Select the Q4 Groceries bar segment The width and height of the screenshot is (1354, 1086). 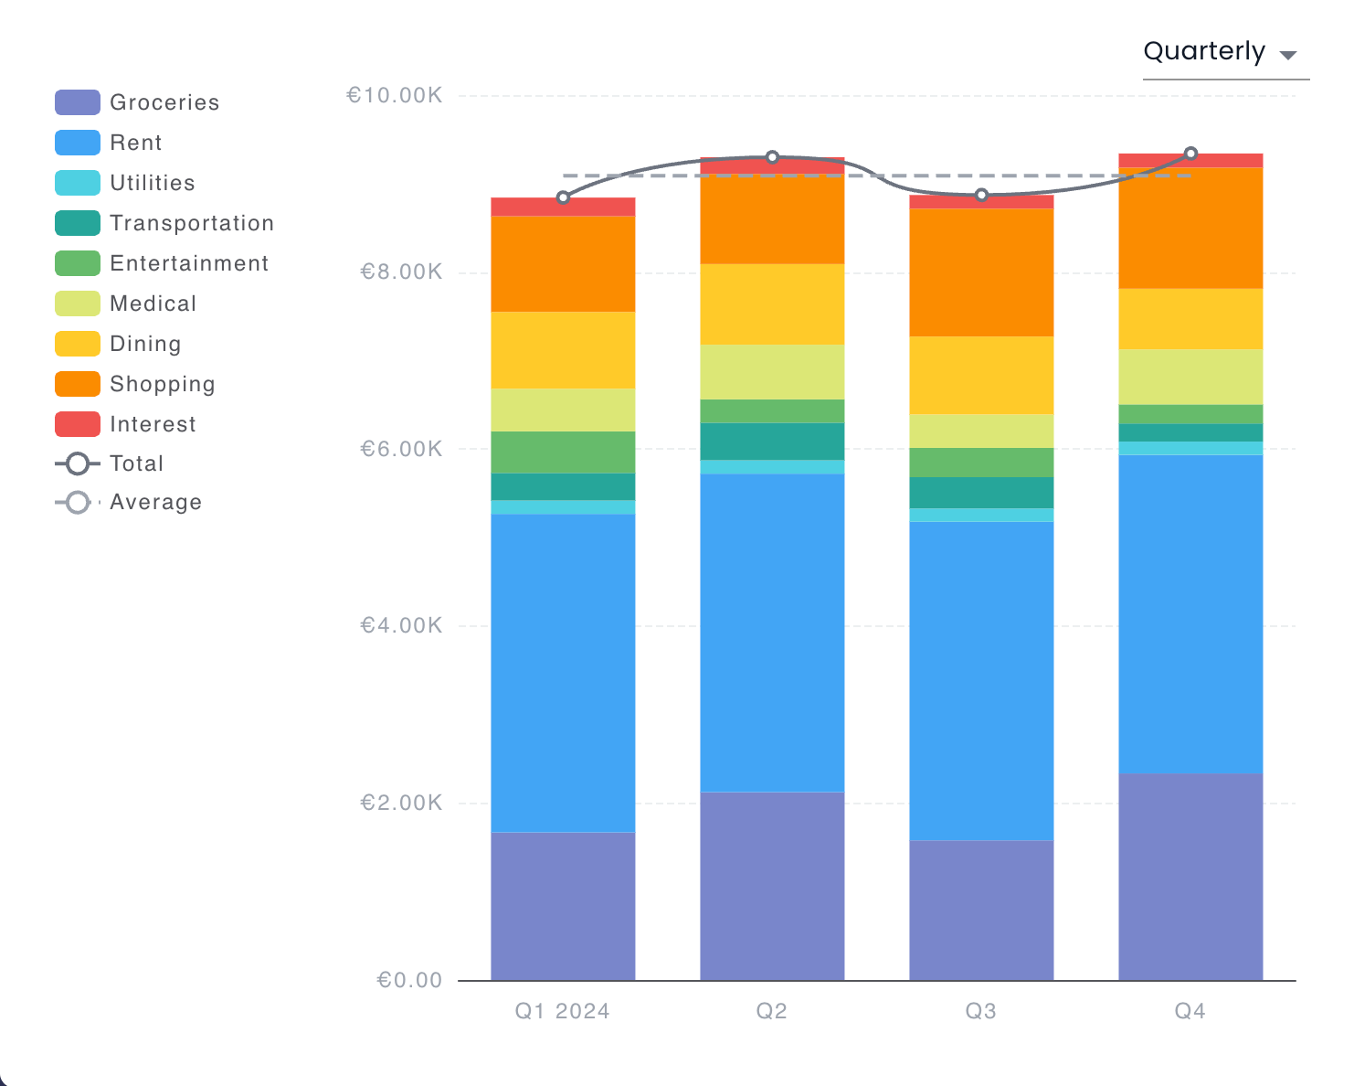pos(1190,877)
